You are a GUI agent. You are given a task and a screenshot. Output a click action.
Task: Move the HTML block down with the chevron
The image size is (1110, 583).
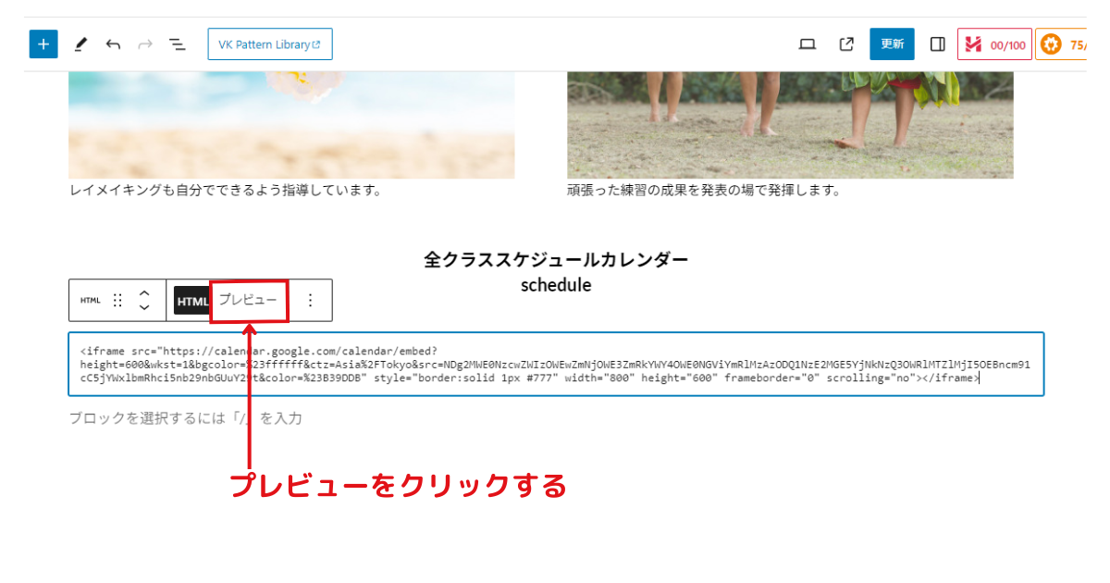click(x=143, y=307)
